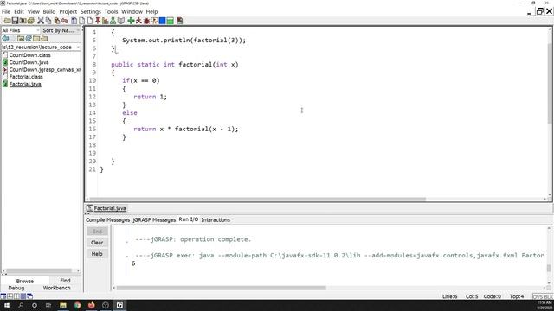Viewport: 554px width, 311px height.
Task: Switch to the jGRASP Messages tab
Action: pyautogui.click(x=154, y=219)
